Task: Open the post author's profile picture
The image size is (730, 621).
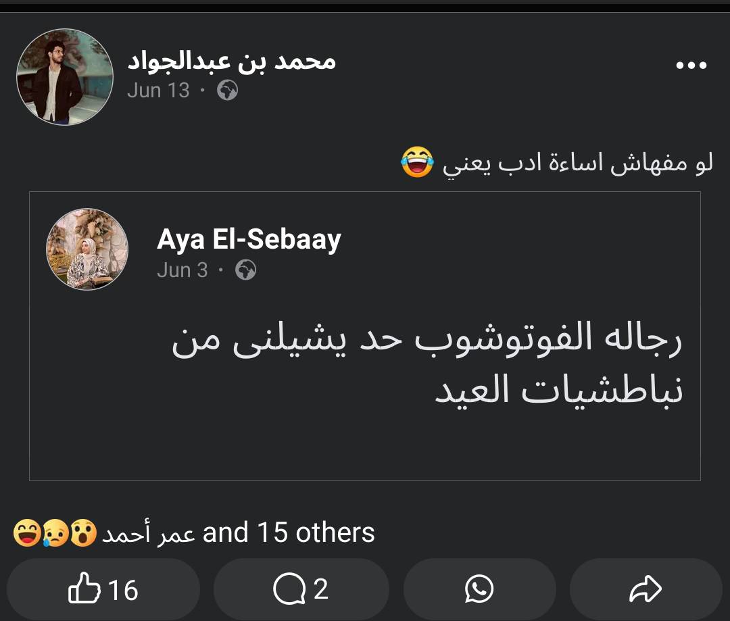Action: pos(64,77)
